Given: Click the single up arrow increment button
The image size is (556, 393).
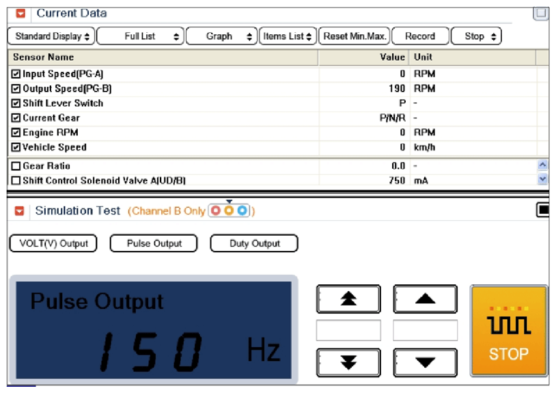Looking at the screenshot, I should 425,299.
